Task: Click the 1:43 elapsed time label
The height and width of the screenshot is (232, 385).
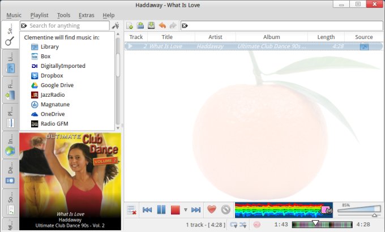Action: [281, 225]
